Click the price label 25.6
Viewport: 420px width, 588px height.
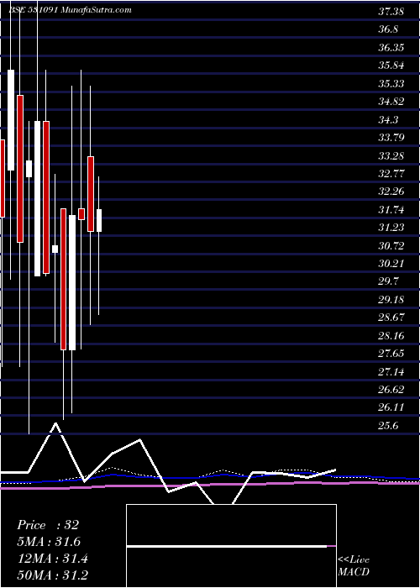(x=388, y=427)
